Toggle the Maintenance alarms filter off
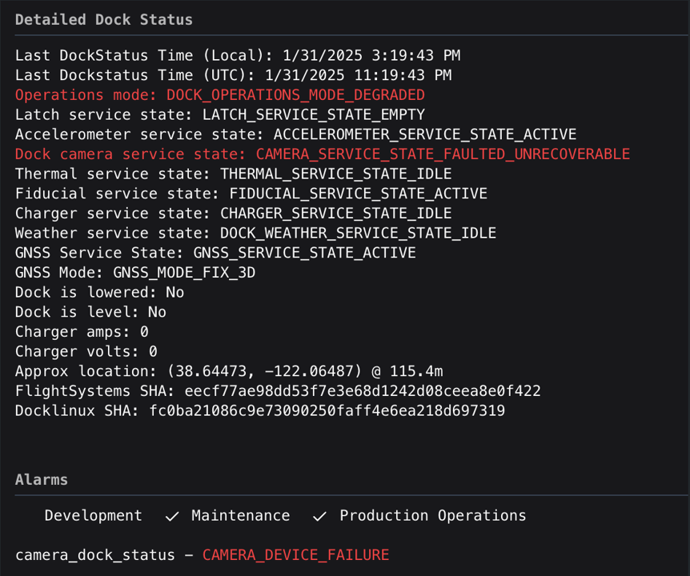 tap(227, 515)
